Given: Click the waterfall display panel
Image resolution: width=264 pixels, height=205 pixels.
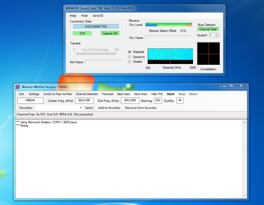Looking at the screenshot, I should coord(170,56).
